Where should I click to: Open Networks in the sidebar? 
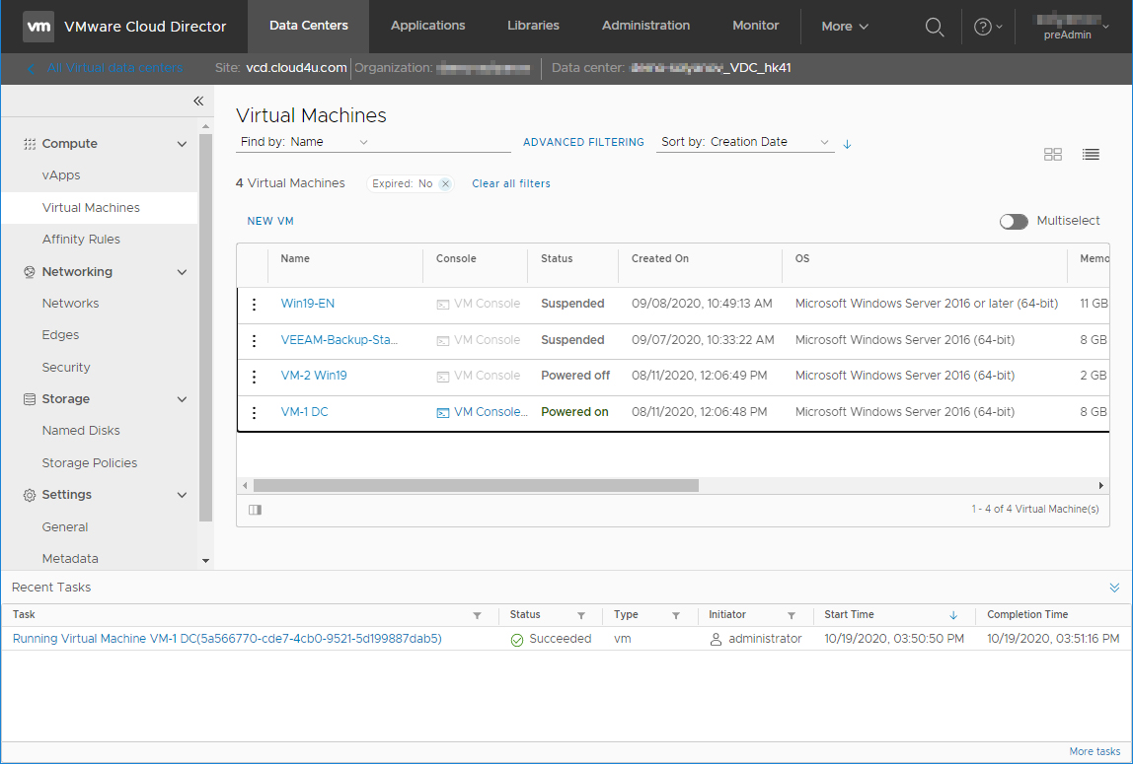tap(71, 304)
